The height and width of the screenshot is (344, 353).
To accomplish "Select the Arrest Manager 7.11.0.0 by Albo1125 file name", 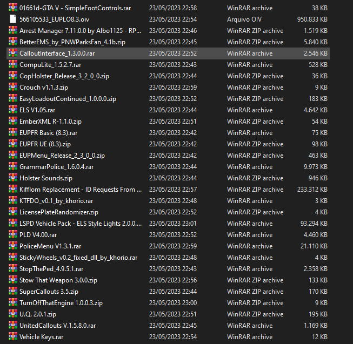I will click(81, 31).
